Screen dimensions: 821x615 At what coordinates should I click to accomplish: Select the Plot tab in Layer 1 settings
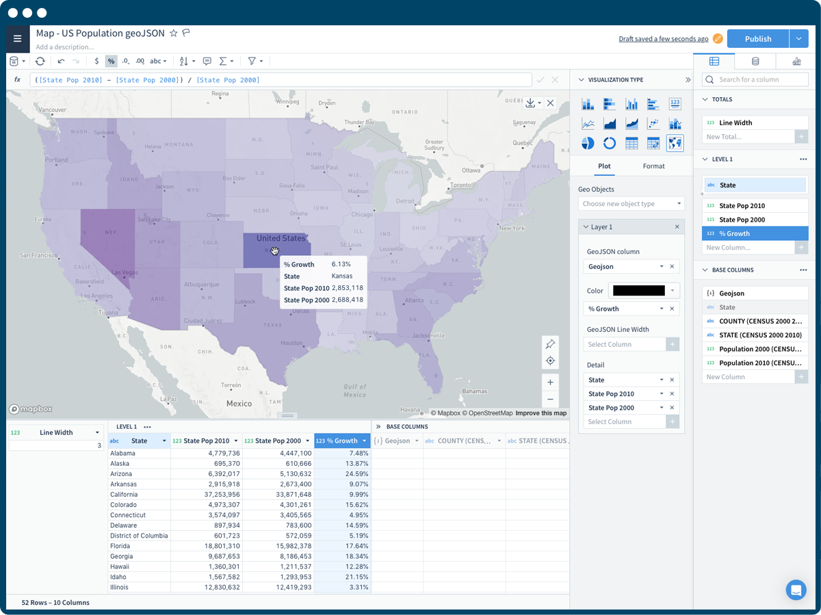[x=604, y=166]
